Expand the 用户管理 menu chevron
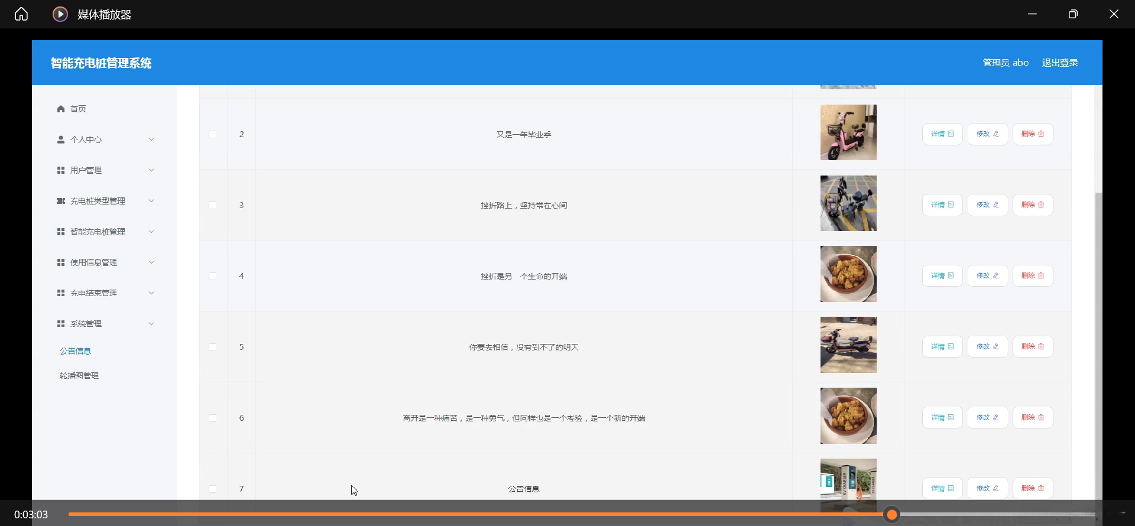 (x=151, y=170)
